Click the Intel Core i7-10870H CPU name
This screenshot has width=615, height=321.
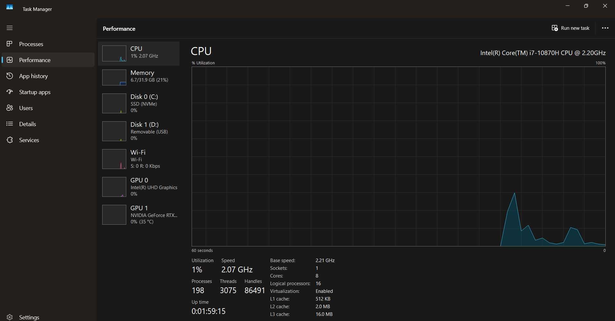pos(543,53)
